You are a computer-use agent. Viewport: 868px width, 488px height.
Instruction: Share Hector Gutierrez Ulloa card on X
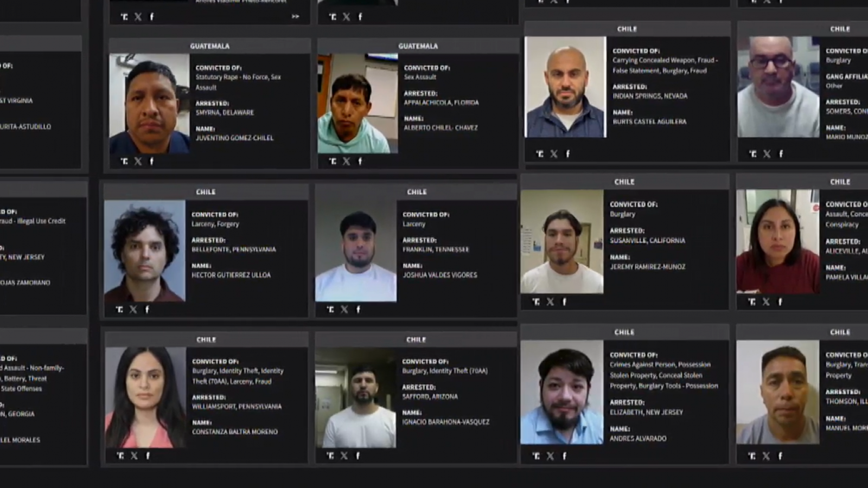tap(133, 309)
